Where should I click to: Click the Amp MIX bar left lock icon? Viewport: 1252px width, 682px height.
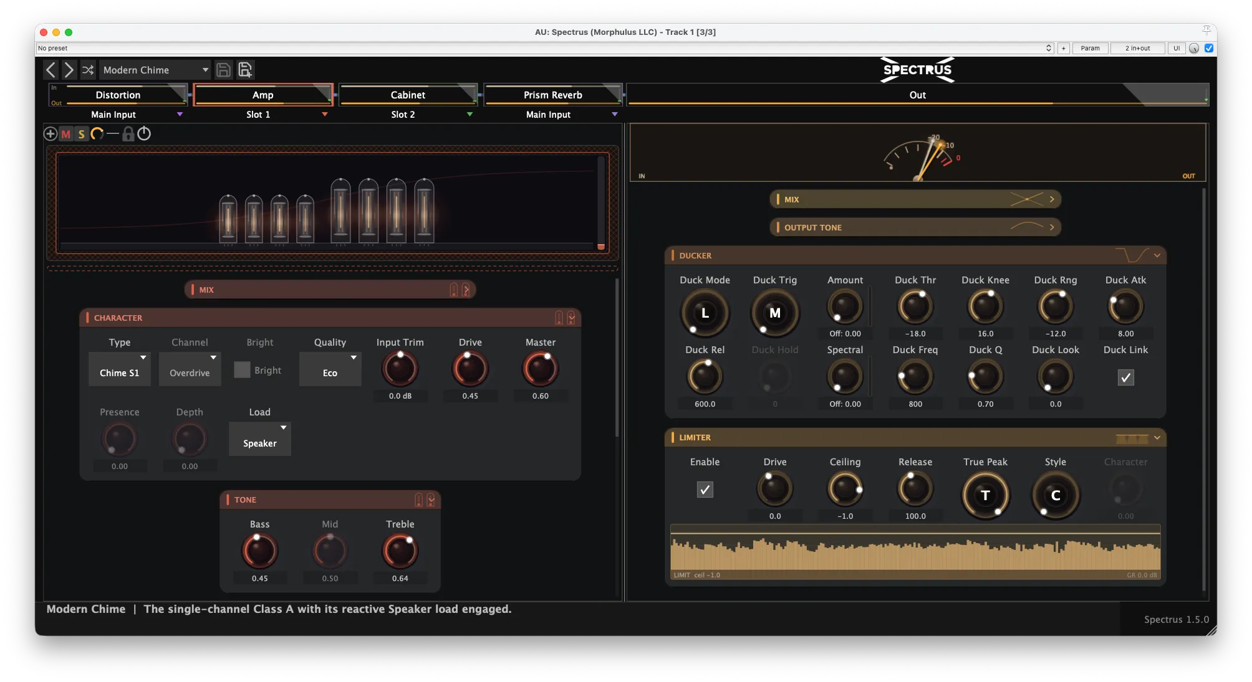454,290
